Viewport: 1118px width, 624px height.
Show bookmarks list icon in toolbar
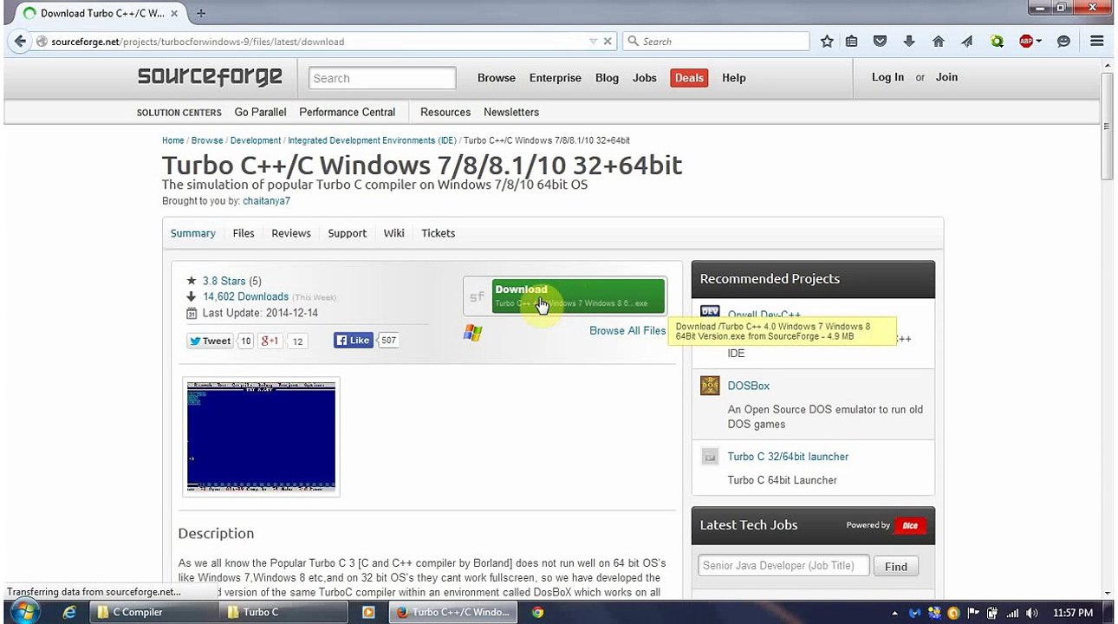coord(852,41)
